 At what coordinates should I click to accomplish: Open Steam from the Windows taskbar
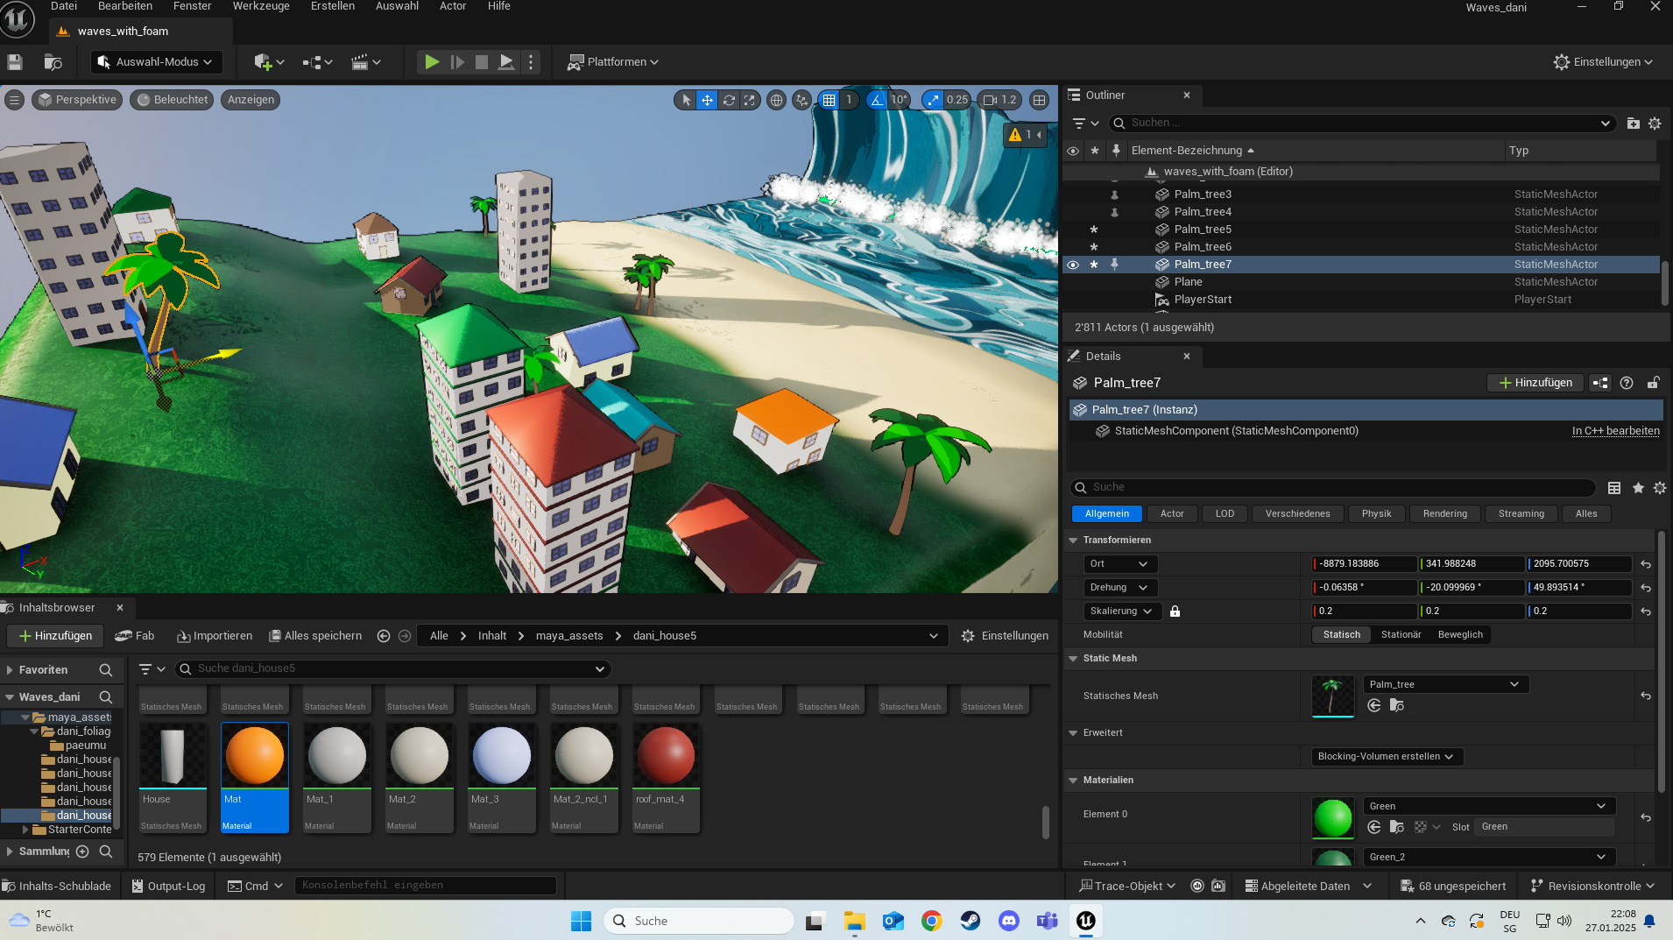(970, 921)
